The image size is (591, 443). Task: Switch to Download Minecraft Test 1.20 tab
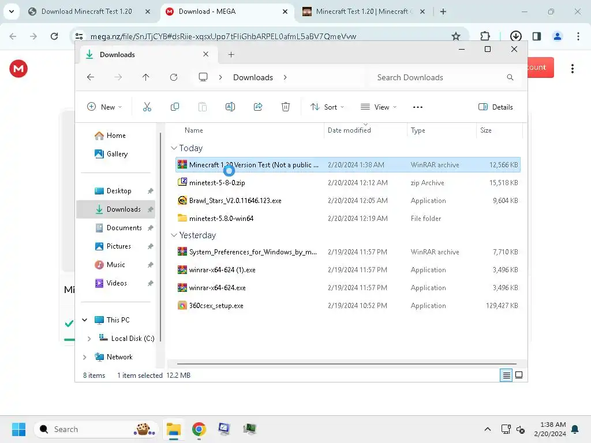tap(89, 12)
